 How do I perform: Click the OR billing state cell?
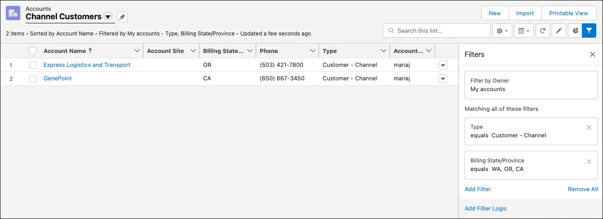click(x=207, y=65)
